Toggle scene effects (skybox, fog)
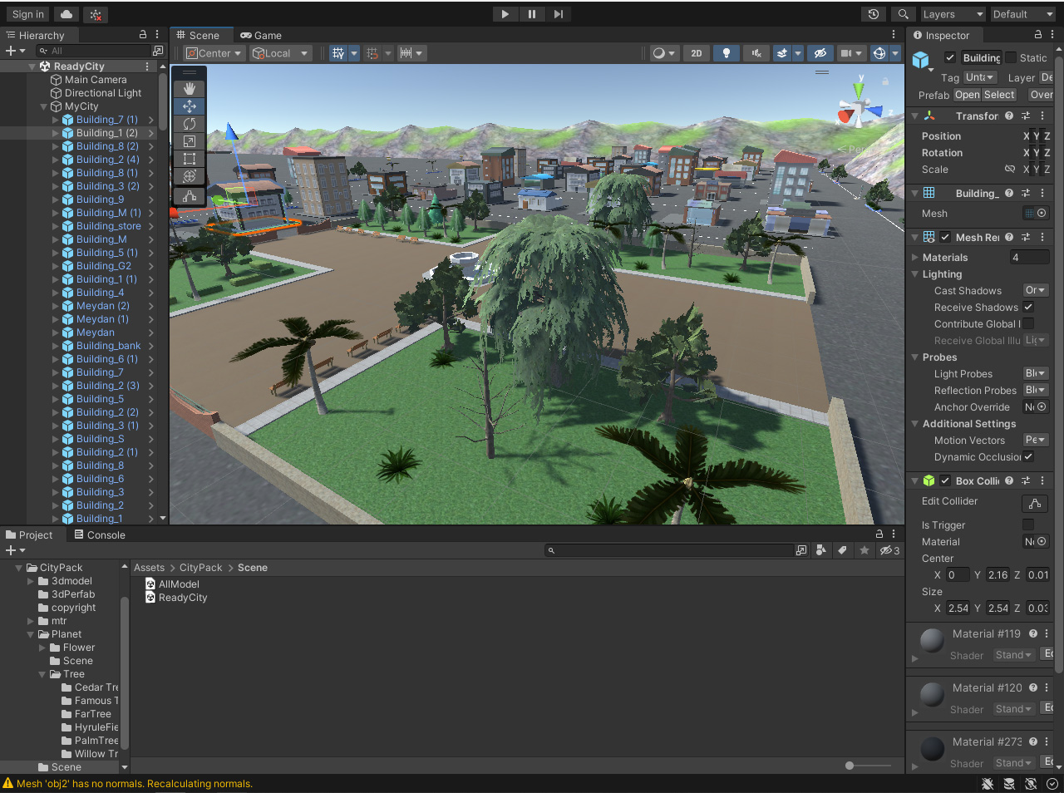The image size is (1064, 793). point(782,53)
